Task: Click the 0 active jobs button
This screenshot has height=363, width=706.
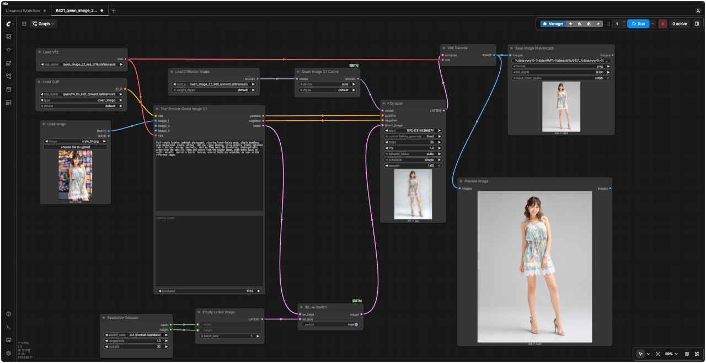Action: 679,24
